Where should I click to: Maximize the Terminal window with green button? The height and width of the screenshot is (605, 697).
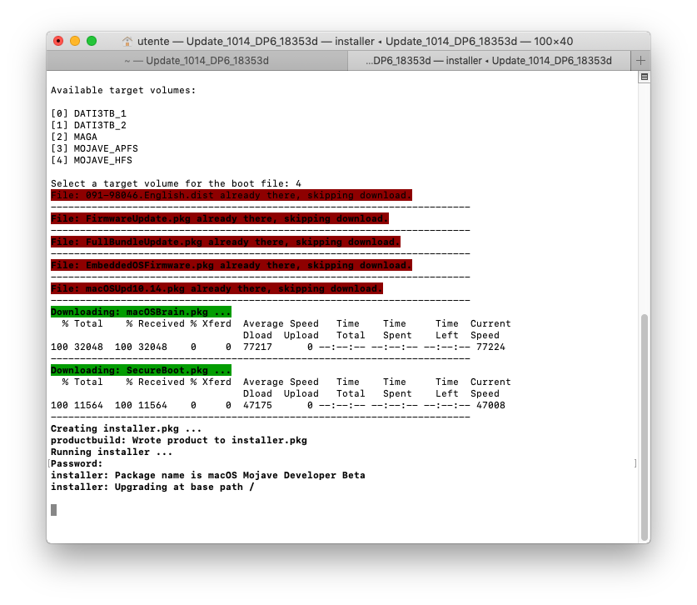(92, 41)
